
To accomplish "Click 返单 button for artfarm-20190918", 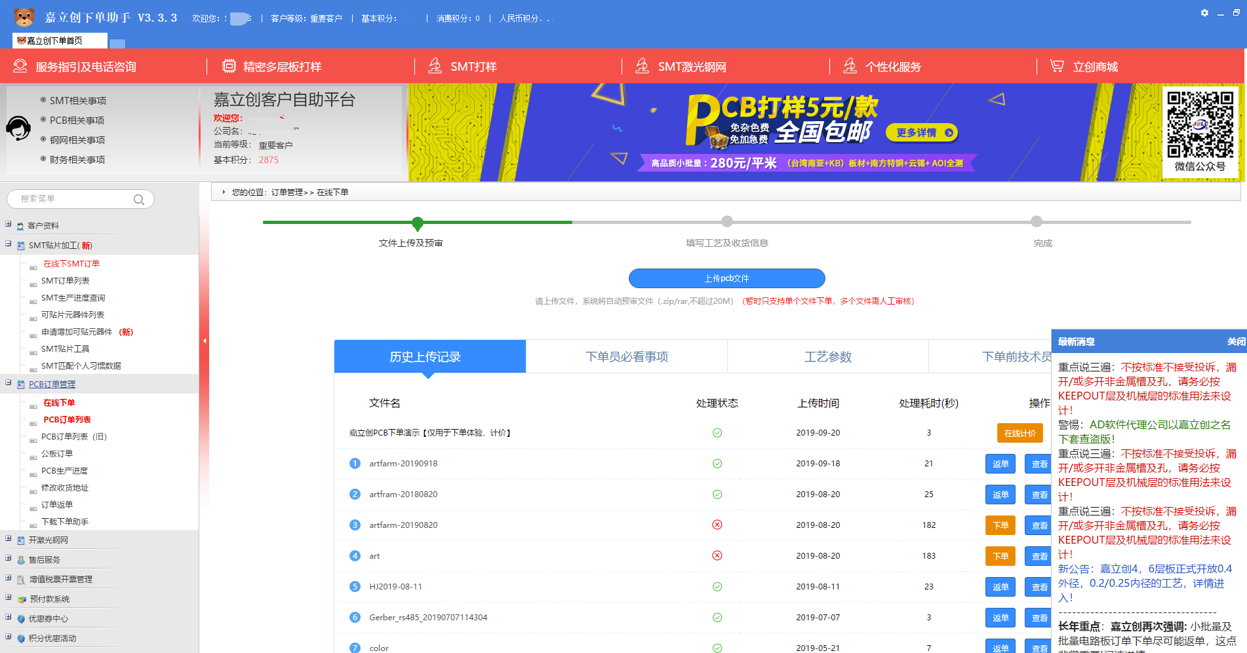I will 1000,464.
